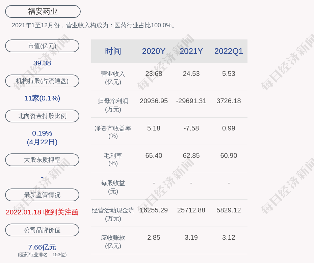The width and height of the screenshot is (314, 263).
Task: Click the 机构持股(占流通盘) label pill
Action: [x=42, y=81]
